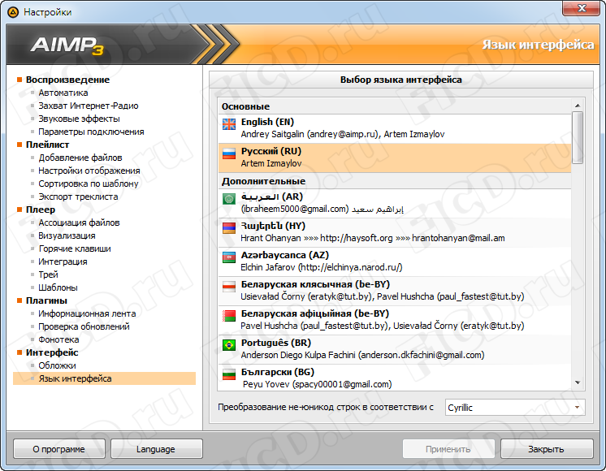Click the Russian flag icon

tap(229, 153)
